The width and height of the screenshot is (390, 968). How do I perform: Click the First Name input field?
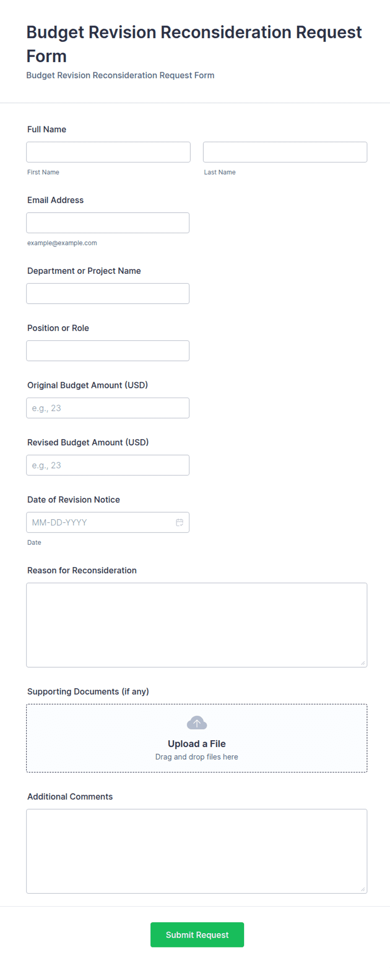coord(108,152)
